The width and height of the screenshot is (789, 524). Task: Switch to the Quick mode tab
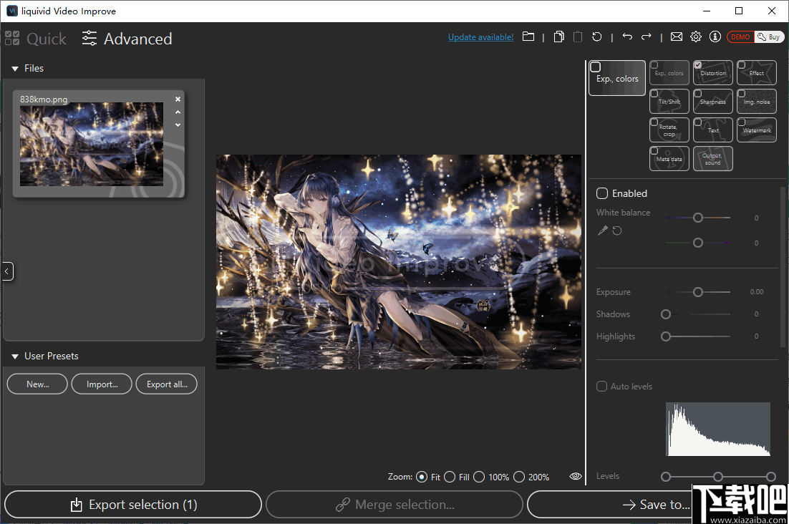click(x=36, y=39)
